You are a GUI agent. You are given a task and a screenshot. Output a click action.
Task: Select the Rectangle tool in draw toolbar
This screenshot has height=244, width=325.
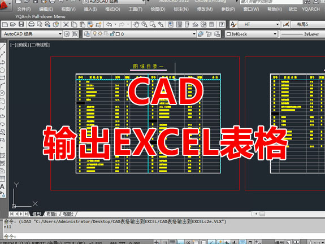pyautogui.click(x=2, y=78)
